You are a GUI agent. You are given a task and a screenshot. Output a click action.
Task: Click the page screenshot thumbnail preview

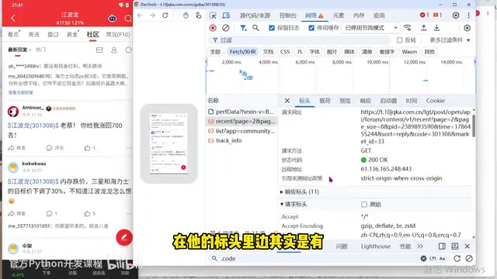tap(169, 143)
